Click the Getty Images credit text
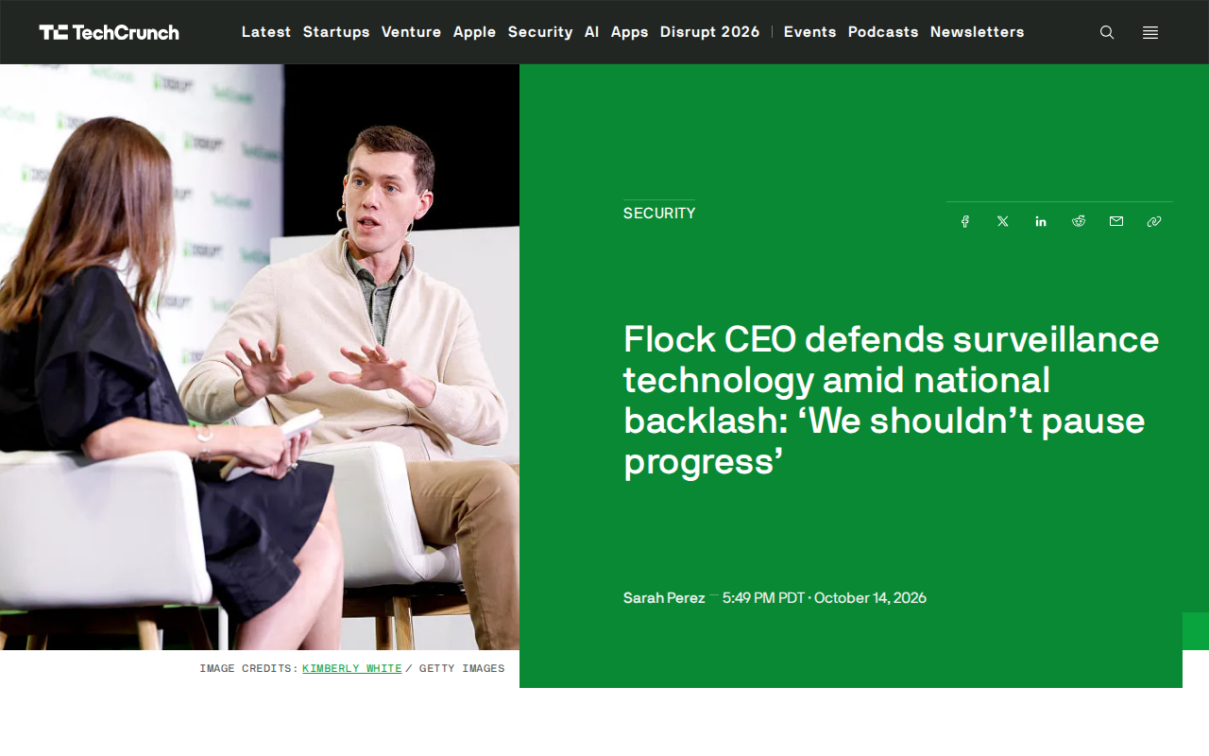The image size is (1209, 756). [x=462, y=668]
